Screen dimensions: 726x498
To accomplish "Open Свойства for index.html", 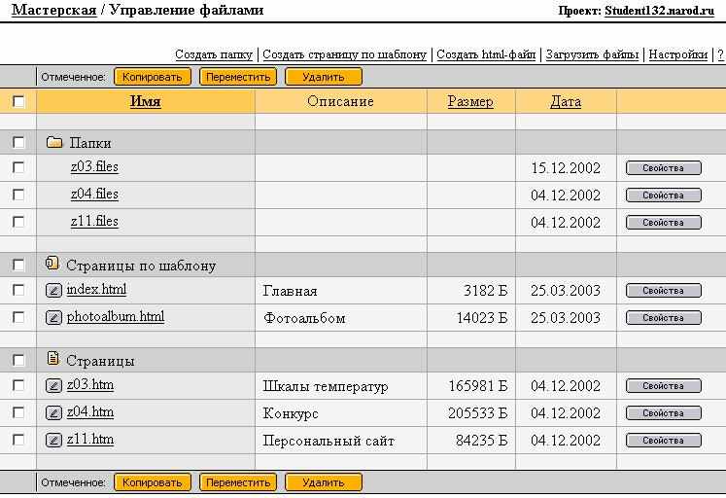I will 664,291.
